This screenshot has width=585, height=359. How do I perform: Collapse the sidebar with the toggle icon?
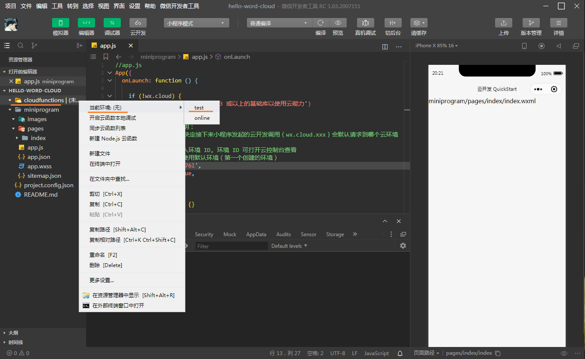(x=80, y=46)
